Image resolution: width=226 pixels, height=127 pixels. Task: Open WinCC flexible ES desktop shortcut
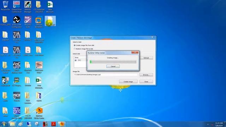coord(17,113)
